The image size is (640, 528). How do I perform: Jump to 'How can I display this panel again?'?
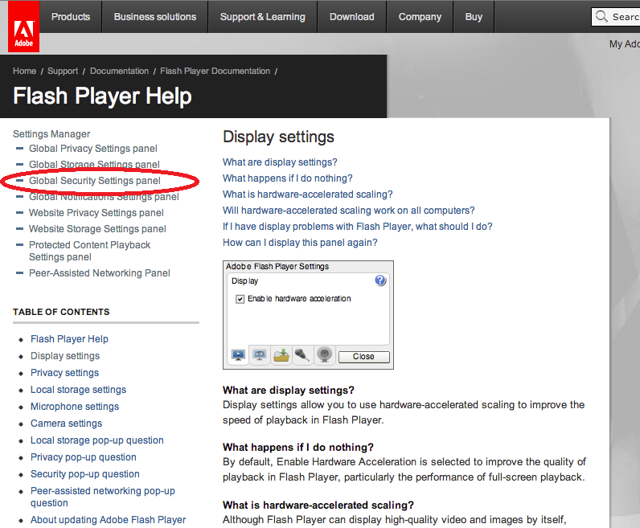click(300, 243)
